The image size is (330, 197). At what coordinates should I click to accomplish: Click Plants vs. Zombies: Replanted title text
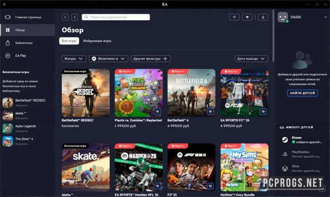[x=138, y=120]
